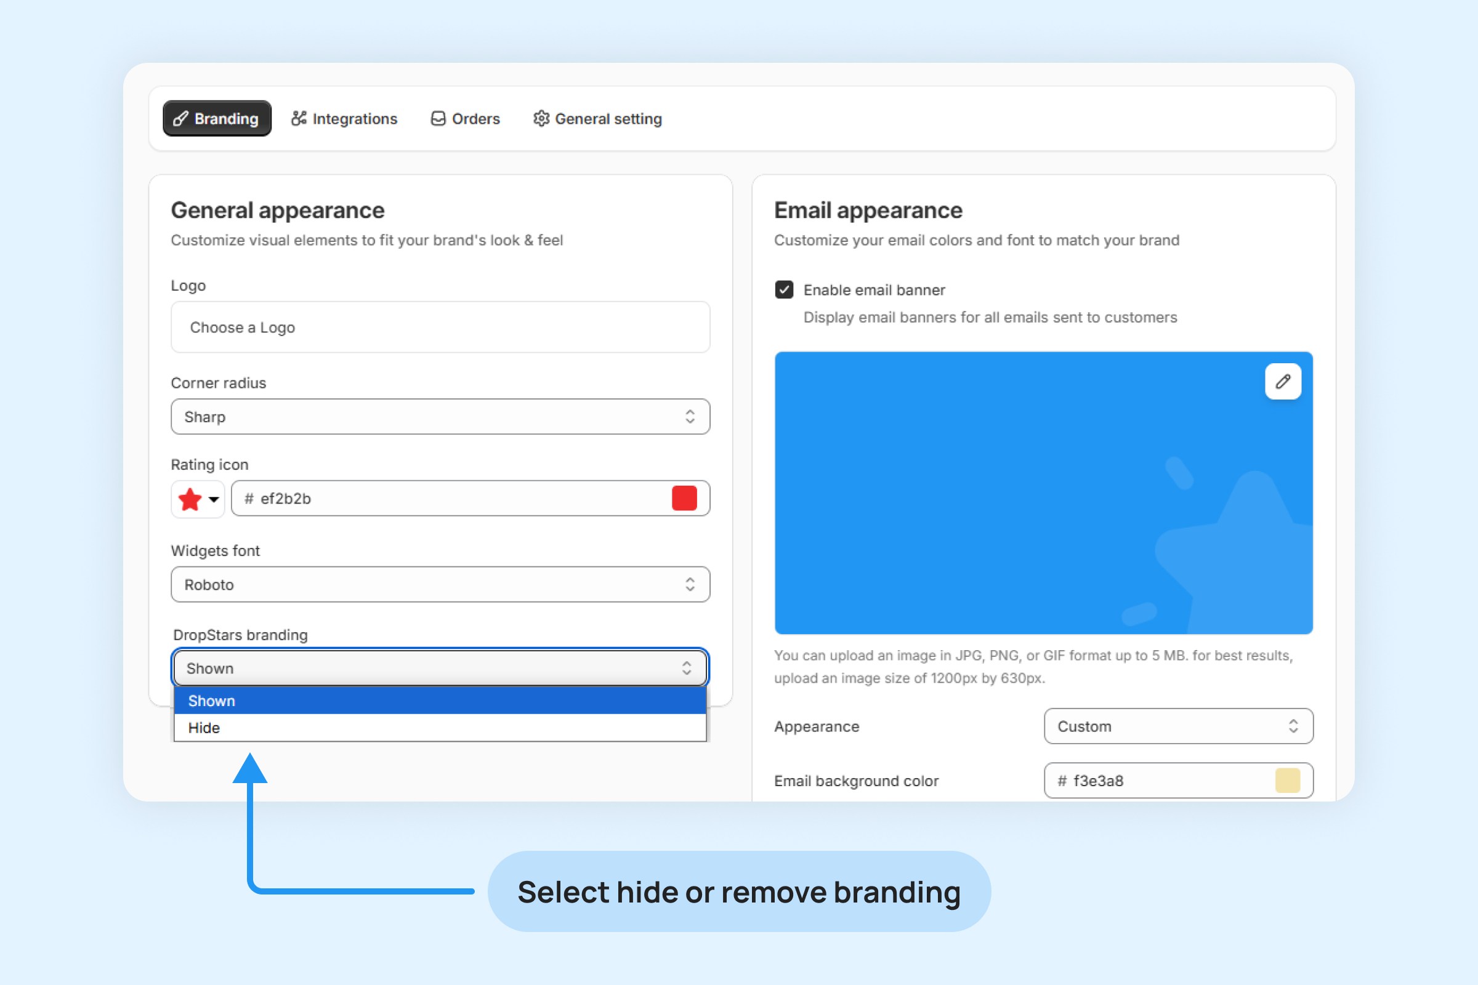Open the Widgets font Roboto dropdown

440,585
